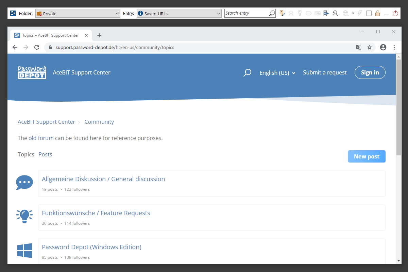Click the old forum reference text

[x=90, y=138]
